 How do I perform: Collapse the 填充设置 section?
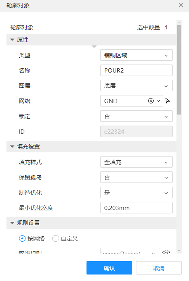click(x=12, y=147)
